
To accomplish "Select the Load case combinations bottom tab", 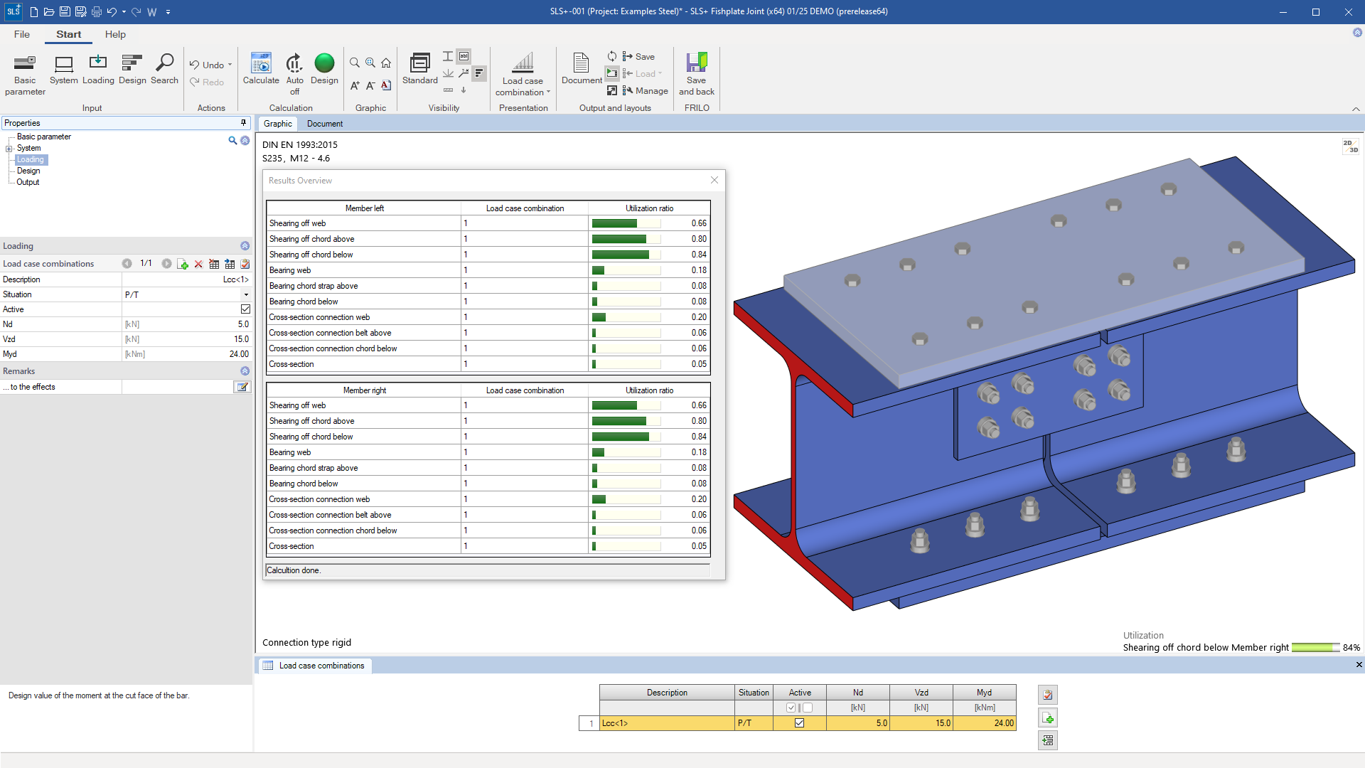I will pos(314,666).
